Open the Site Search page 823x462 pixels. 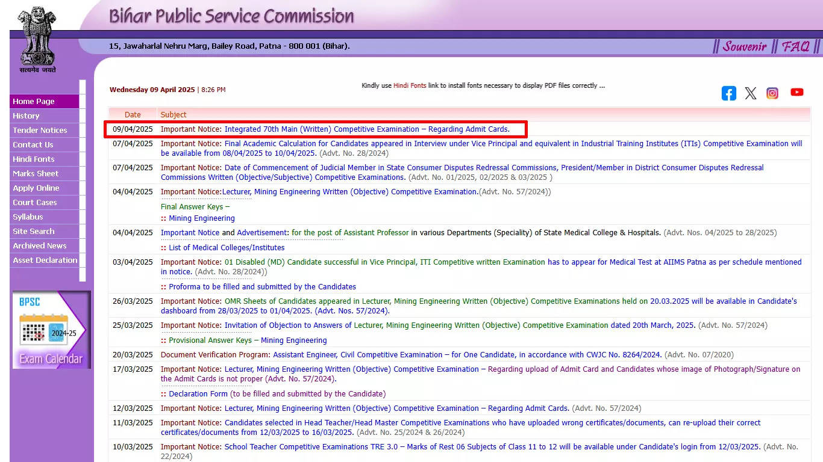(x=33, y=231)
